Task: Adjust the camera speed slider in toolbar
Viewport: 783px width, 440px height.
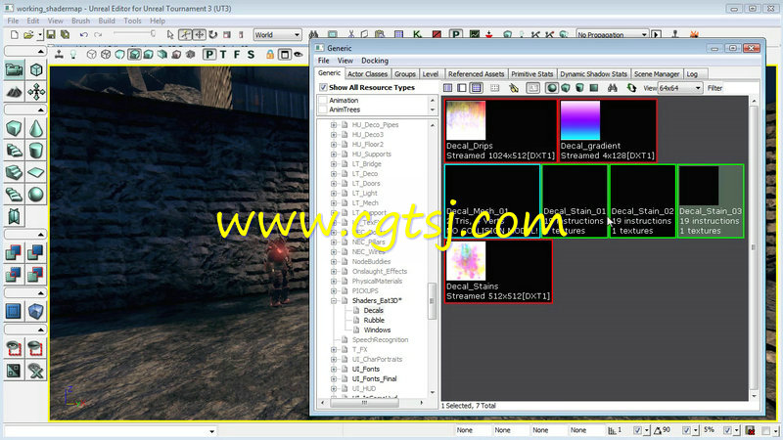Action: tap(134, 34)
